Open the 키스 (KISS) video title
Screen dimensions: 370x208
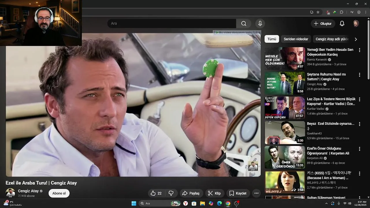pyautogui.click(x=329, y=175)
